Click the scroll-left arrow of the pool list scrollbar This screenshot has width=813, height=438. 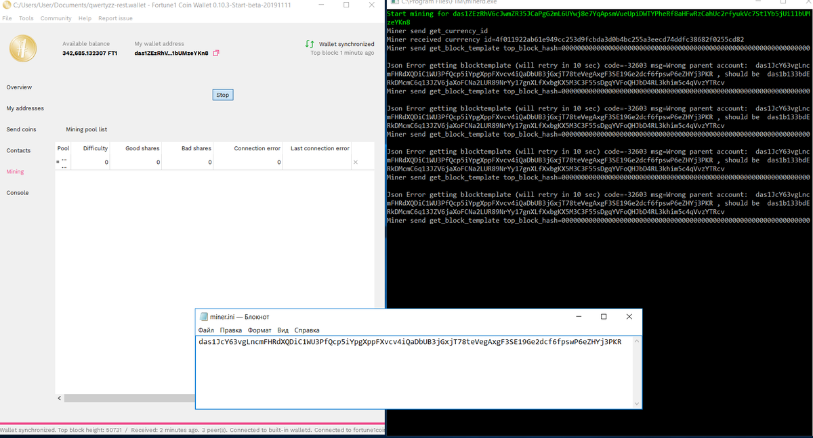pyautogui.click(x=59, y=398)
